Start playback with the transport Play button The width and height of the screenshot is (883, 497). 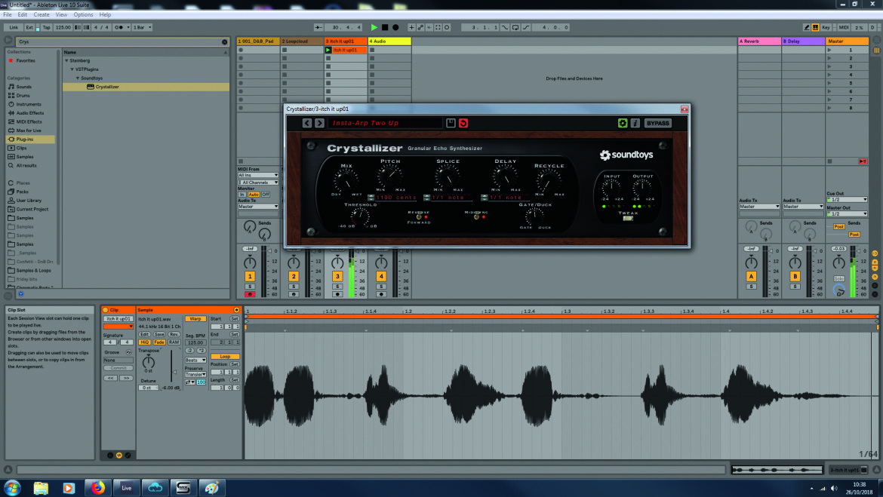click(x=374, y=27)
